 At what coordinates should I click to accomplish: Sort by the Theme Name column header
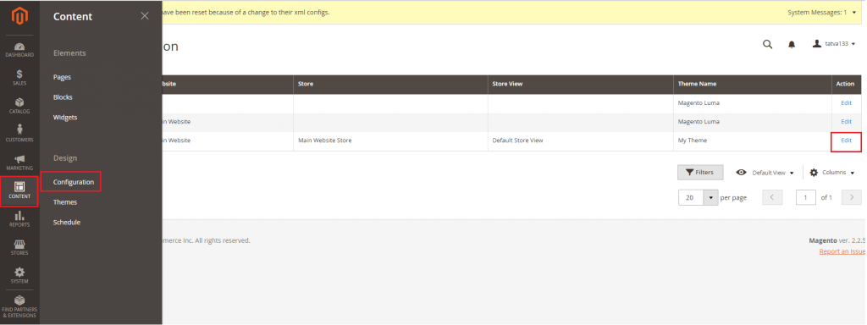(x=752, y=84)
